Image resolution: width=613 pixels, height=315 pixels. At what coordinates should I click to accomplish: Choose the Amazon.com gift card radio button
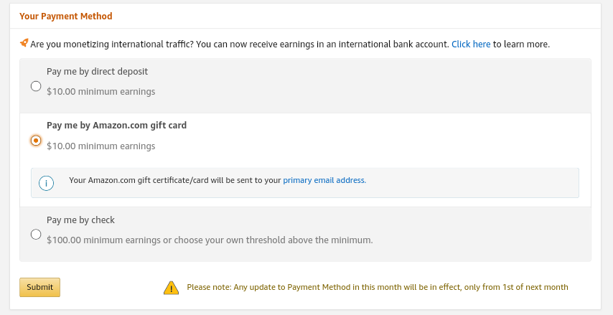click(x=36, y=141)
